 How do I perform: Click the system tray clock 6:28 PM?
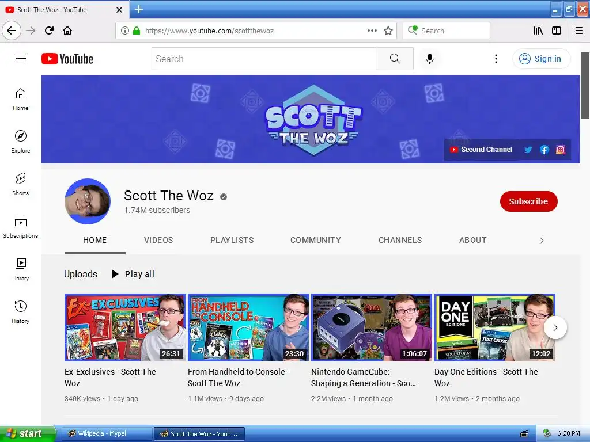568,433
